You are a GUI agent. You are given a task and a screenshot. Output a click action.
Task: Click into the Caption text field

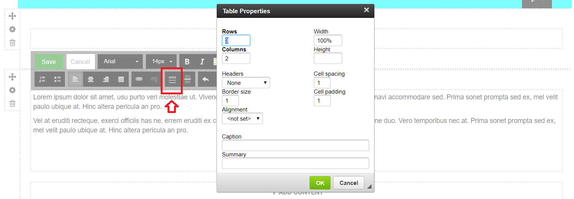(x=296, y=145)
